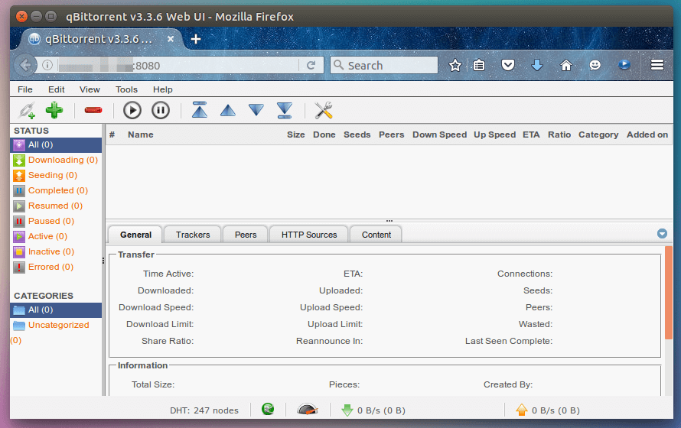
Task: Filter by All status
Action: click(57, 145)
